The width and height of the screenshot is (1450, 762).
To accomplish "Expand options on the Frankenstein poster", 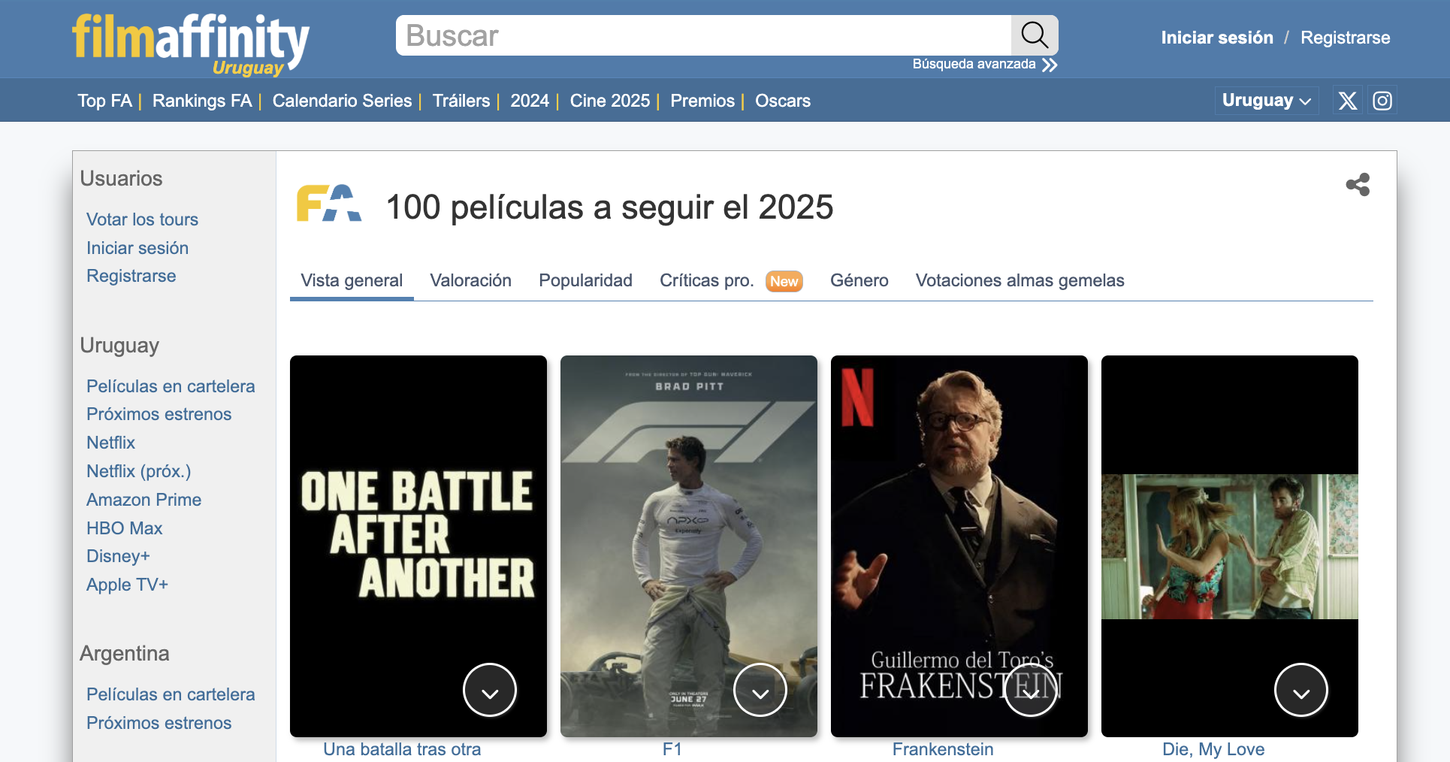I will click(x=1031, y=690).
